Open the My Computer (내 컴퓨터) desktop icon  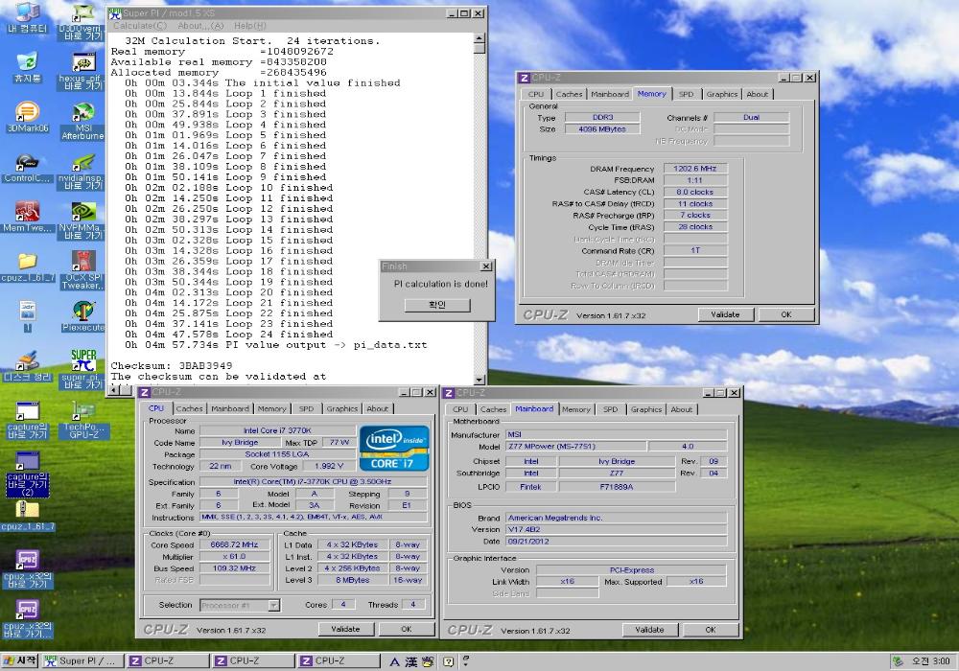pyautogui.click(x=26, y=17)
